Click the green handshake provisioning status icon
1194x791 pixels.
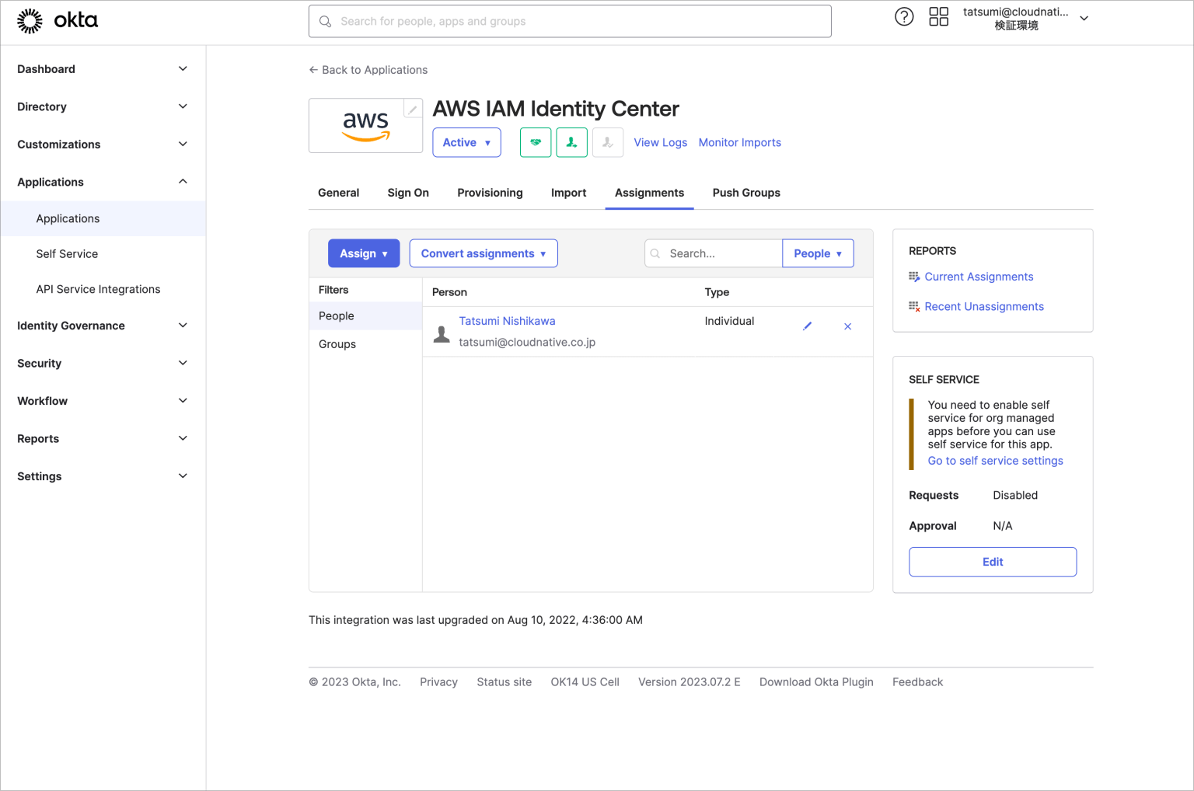(x=536, y=142)
